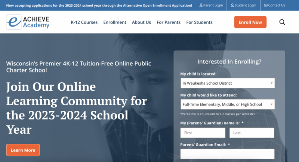299x162 pixels.
Task: Click the person icon beside Student Login
Action: 232,5
